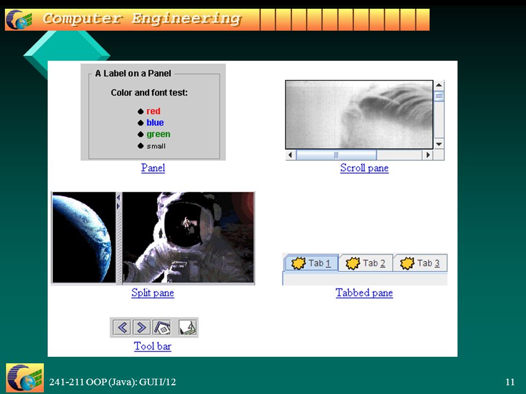Open the Tabbed pane link
526x394 pixels.
tap(364, 292)
